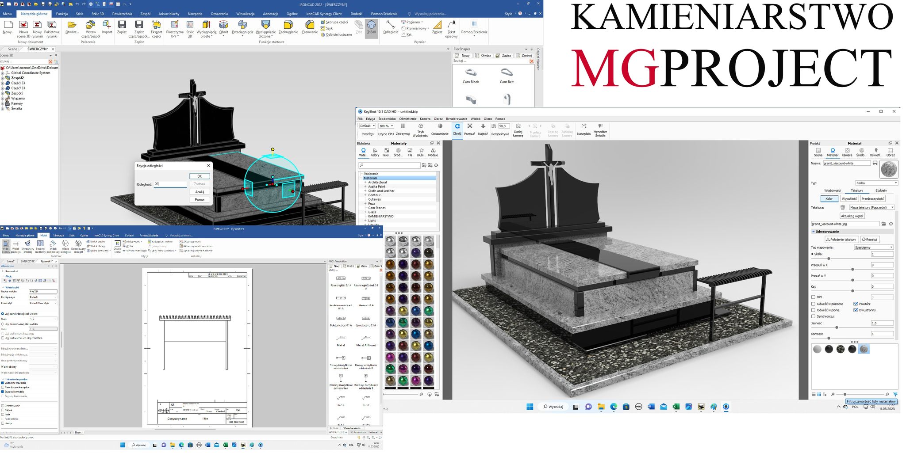Click the save material icon beside Nazwa
Viewport: 906px width, 453px height.
[875, 164]
